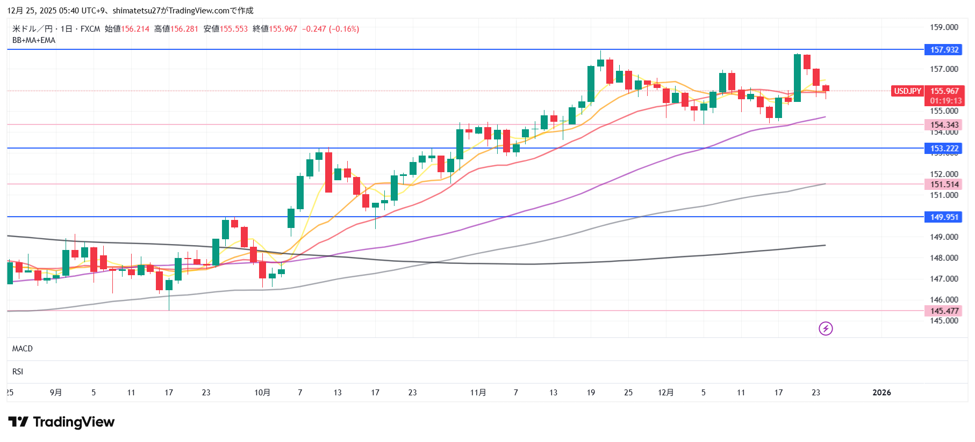Image resolution: width=975 pixels, height=442 pixels.
Task: Select the blue 149.951 price level label
Action: 944,217
